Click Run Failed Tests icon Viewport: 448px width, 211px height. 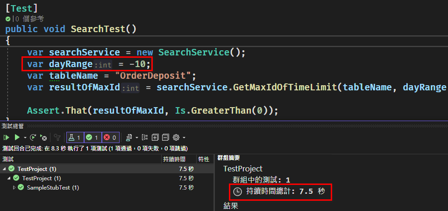(43, 137)
